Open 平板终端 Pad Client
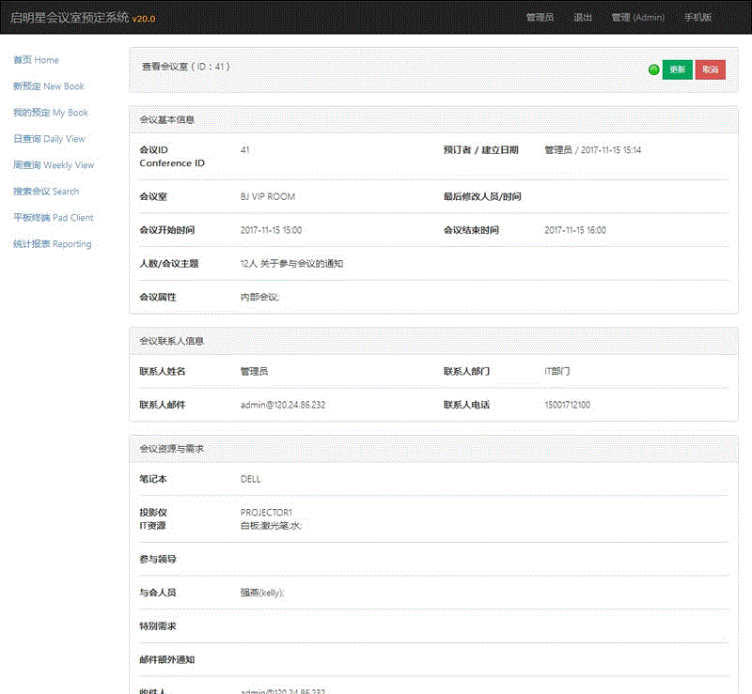Image resolution: width=752 pixels, height=694 pixels. pyautogui.click(x=54, y=218)
